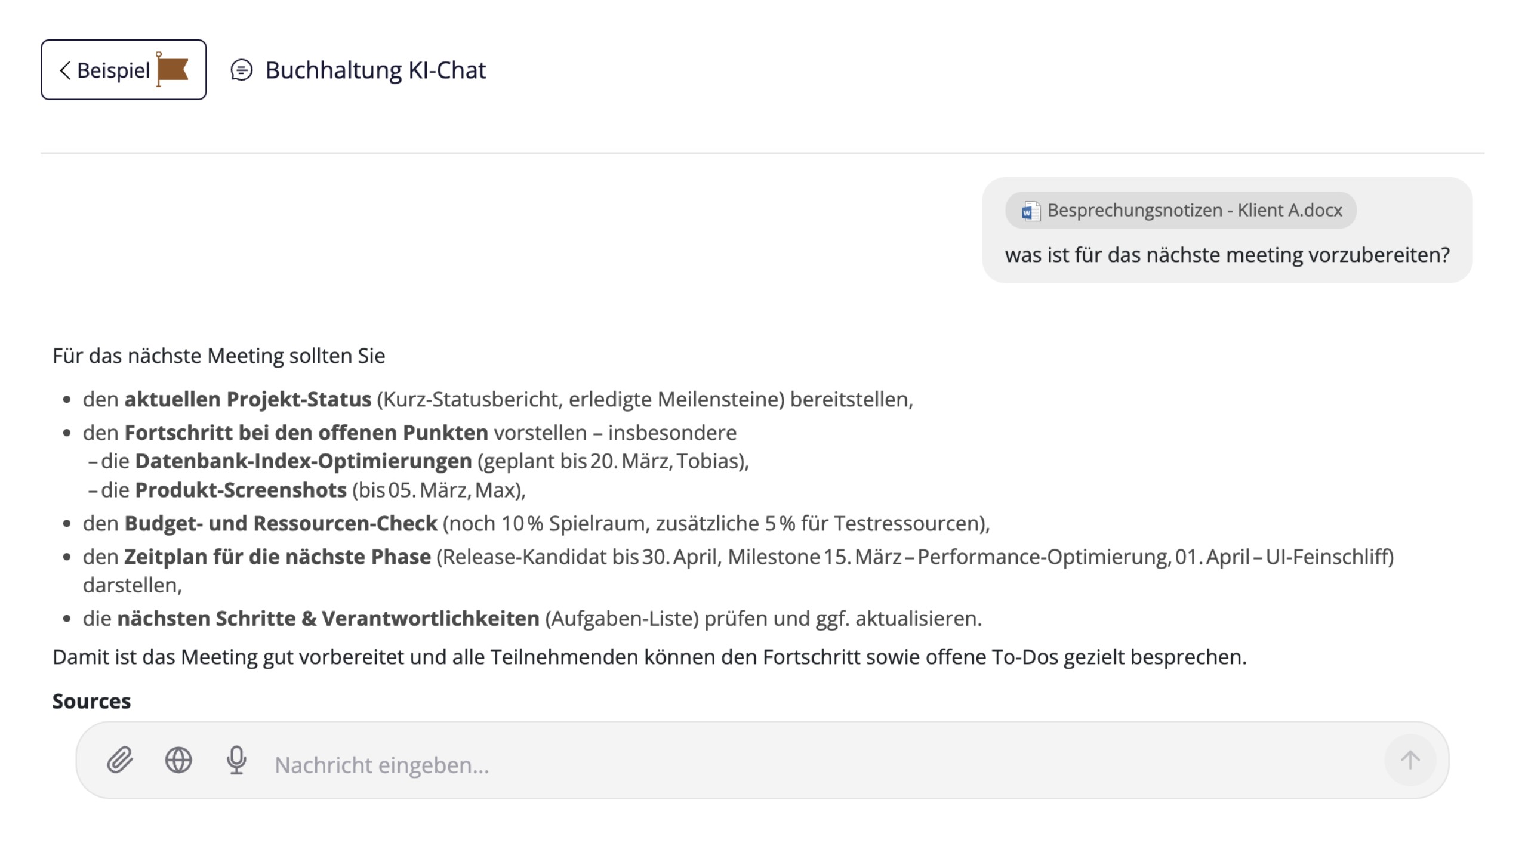Click bold text Fortschritt bei den offenen Punkten
This screenshot has width=1528, height=846.
[306, 433]
